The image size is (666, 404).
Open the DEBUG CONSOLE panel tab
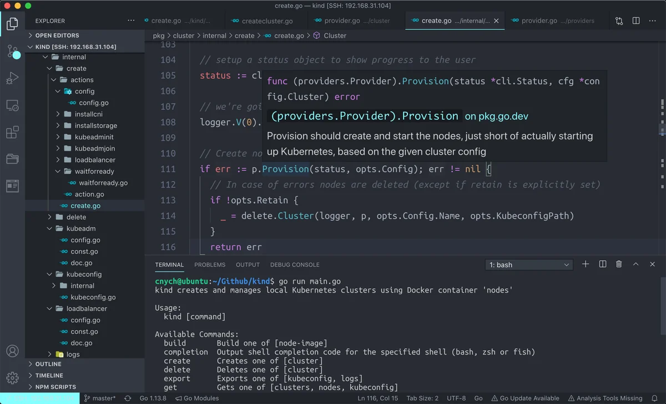295,265
